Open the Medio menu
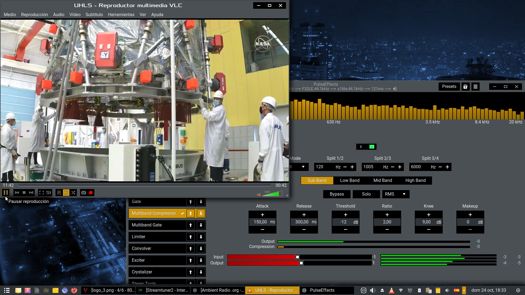This screenshot has width=525, height=295. [x=10, y=14]
